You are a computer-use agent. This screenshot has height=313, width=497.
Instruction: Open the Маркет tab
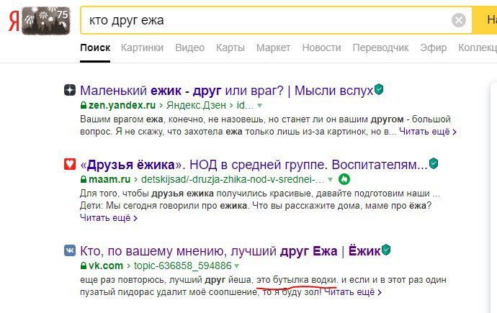(x=273, y=47)
